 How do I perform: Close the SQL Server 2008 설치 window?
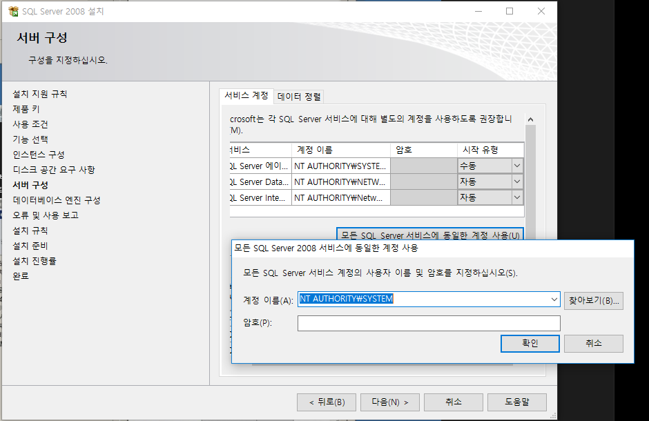click(x=541, y=11)
